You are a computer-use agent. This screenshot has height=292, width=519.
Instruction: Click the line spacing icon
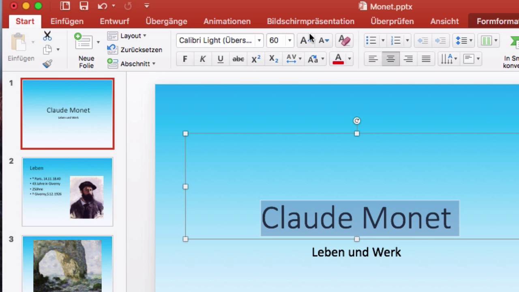pos(461,40)
